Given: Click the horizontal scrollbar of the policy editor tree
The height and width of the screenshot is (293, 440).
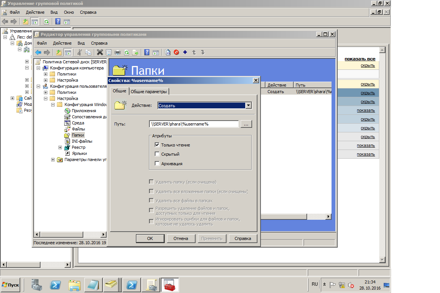Looking at the screenshot, I should click(70, 234).
